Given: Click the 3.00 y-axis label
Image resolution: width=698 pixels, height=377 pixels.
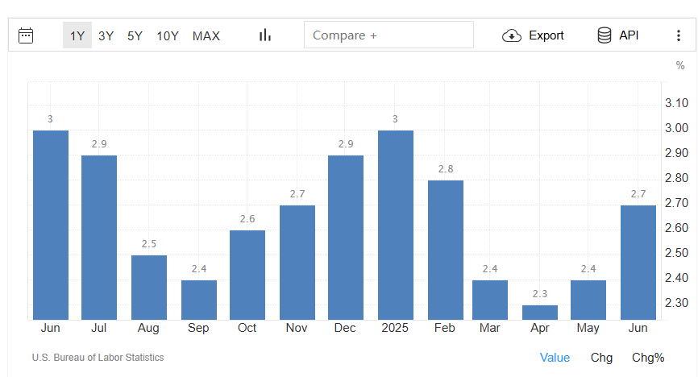Looking at the screenshot, I should (676, 128).
